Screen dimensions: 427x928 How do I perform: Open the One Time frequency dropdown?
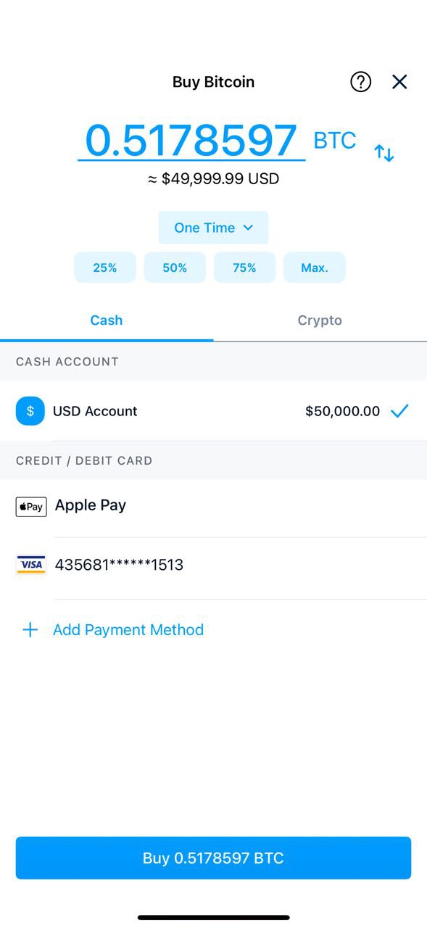tap(213, 228)
